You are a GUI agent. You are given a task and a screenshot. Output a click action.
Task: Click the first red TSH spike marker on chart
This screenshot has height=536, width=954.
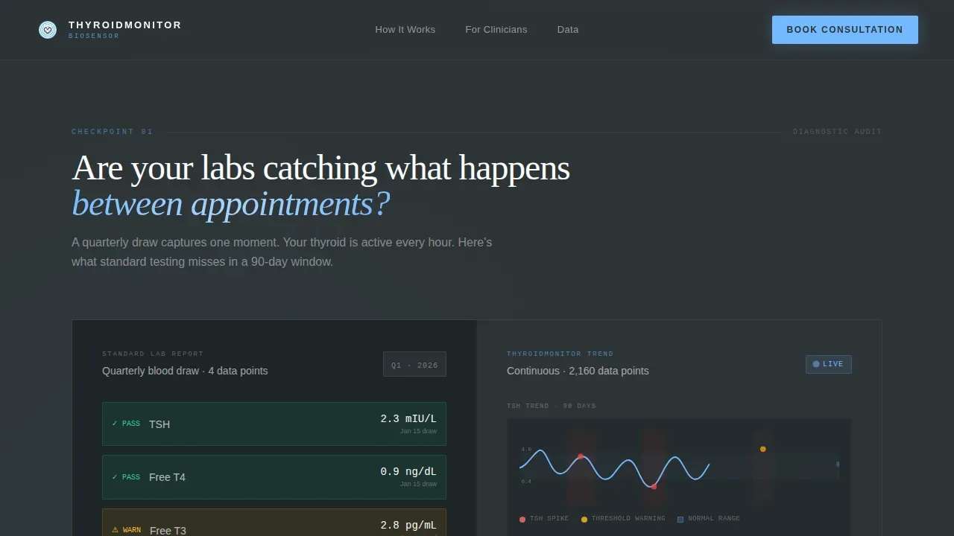[581, 456]
